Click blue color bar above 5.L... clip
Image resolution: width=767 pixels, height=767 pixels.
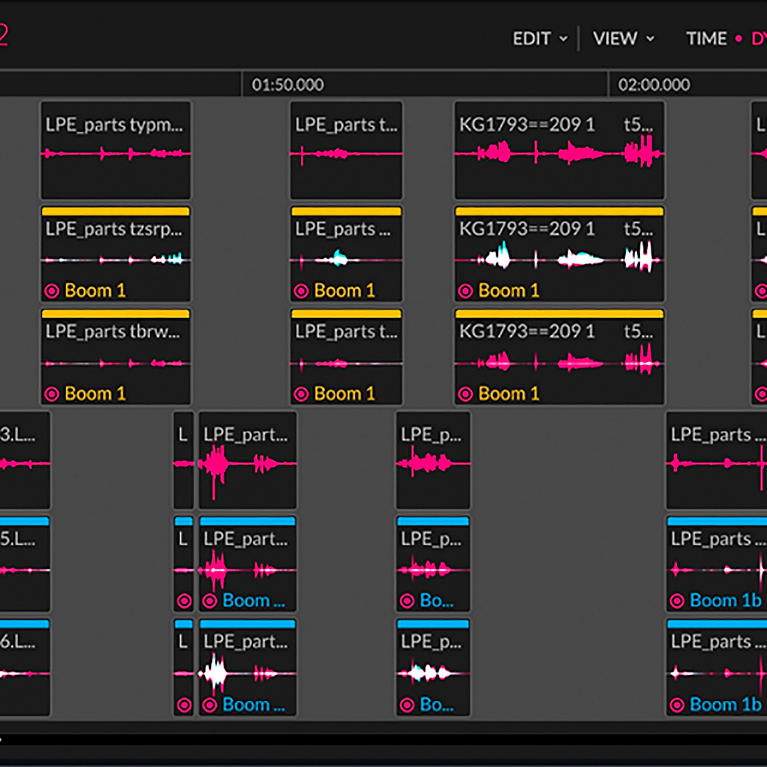point(25,521)
